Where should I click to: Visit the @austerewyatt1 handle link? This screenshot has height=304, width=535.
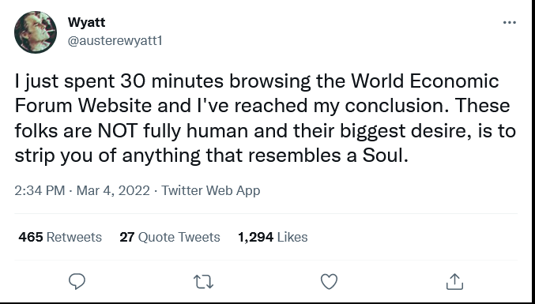[115, 41]
